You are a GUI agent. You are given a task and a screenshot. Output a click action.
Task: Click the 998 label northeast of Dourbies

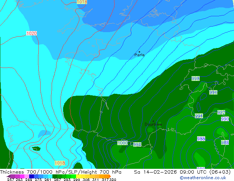coord(196,78)
